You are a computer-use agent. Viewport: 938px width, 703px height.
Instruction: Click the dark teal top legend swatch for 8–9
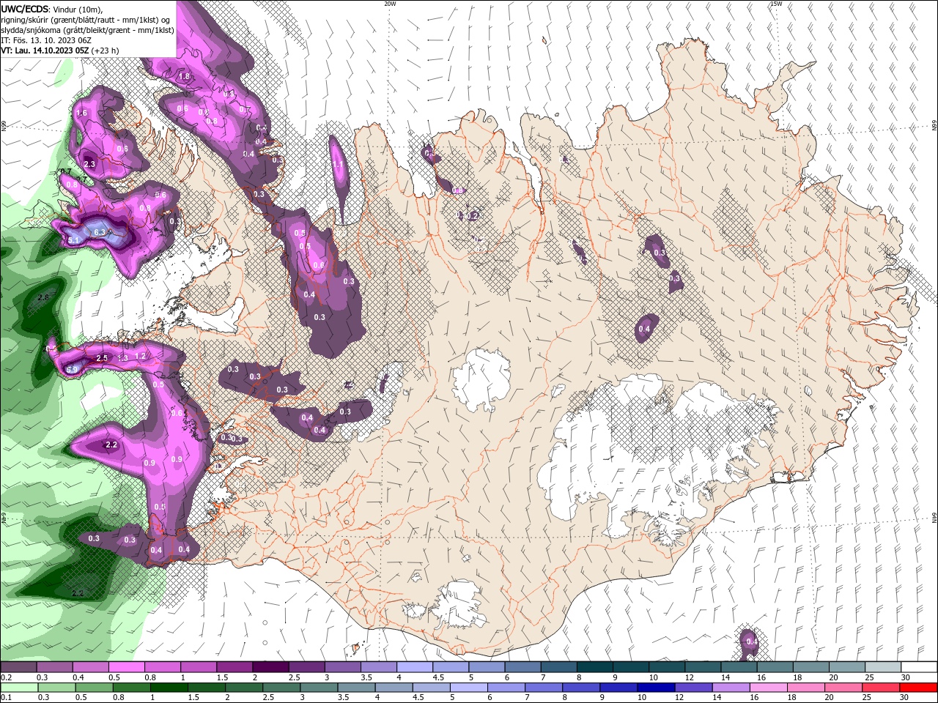click(x=594, y=667)
